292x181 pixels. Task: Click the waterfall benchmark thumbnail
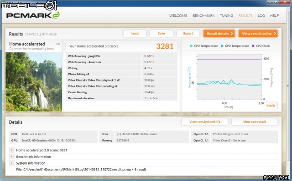tap(34, 82)
